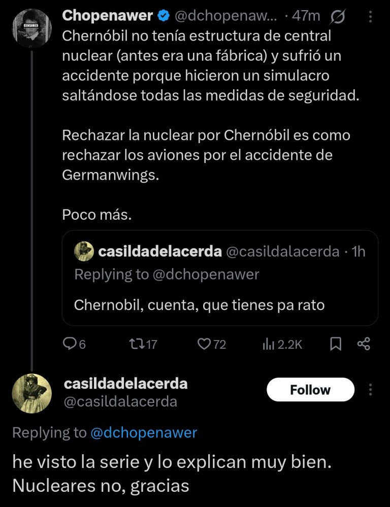Like Chopenawer's tweet
The width and height of the screenshot is (390, 507).
205,345
